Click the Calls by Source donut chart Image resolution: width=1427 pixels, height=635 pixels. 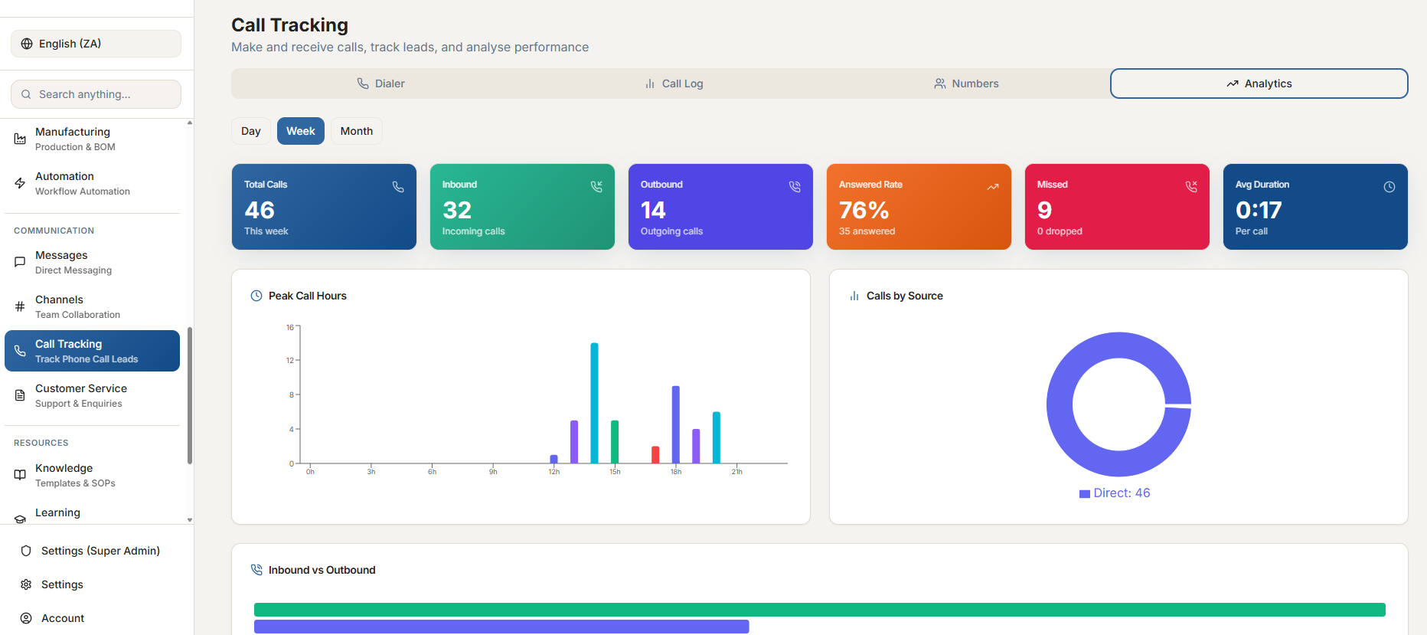coord(1118,404)
